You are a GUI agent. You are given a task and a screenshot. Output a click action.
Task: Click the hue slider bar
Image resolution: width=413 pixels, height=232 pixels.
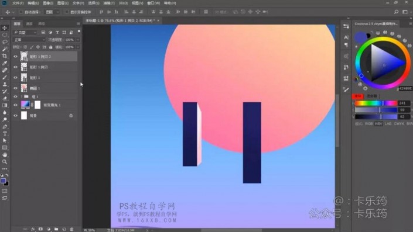pos(376,103)
